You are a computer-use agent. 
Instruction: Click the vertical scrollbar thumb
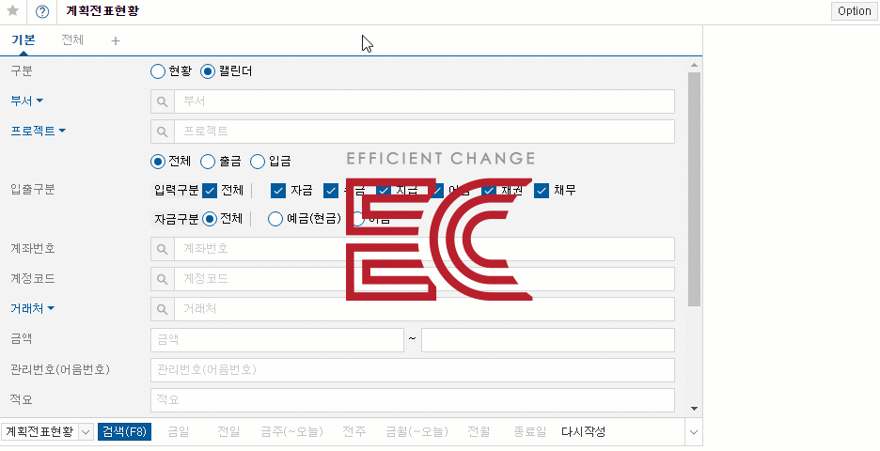[x=694, y=189]
